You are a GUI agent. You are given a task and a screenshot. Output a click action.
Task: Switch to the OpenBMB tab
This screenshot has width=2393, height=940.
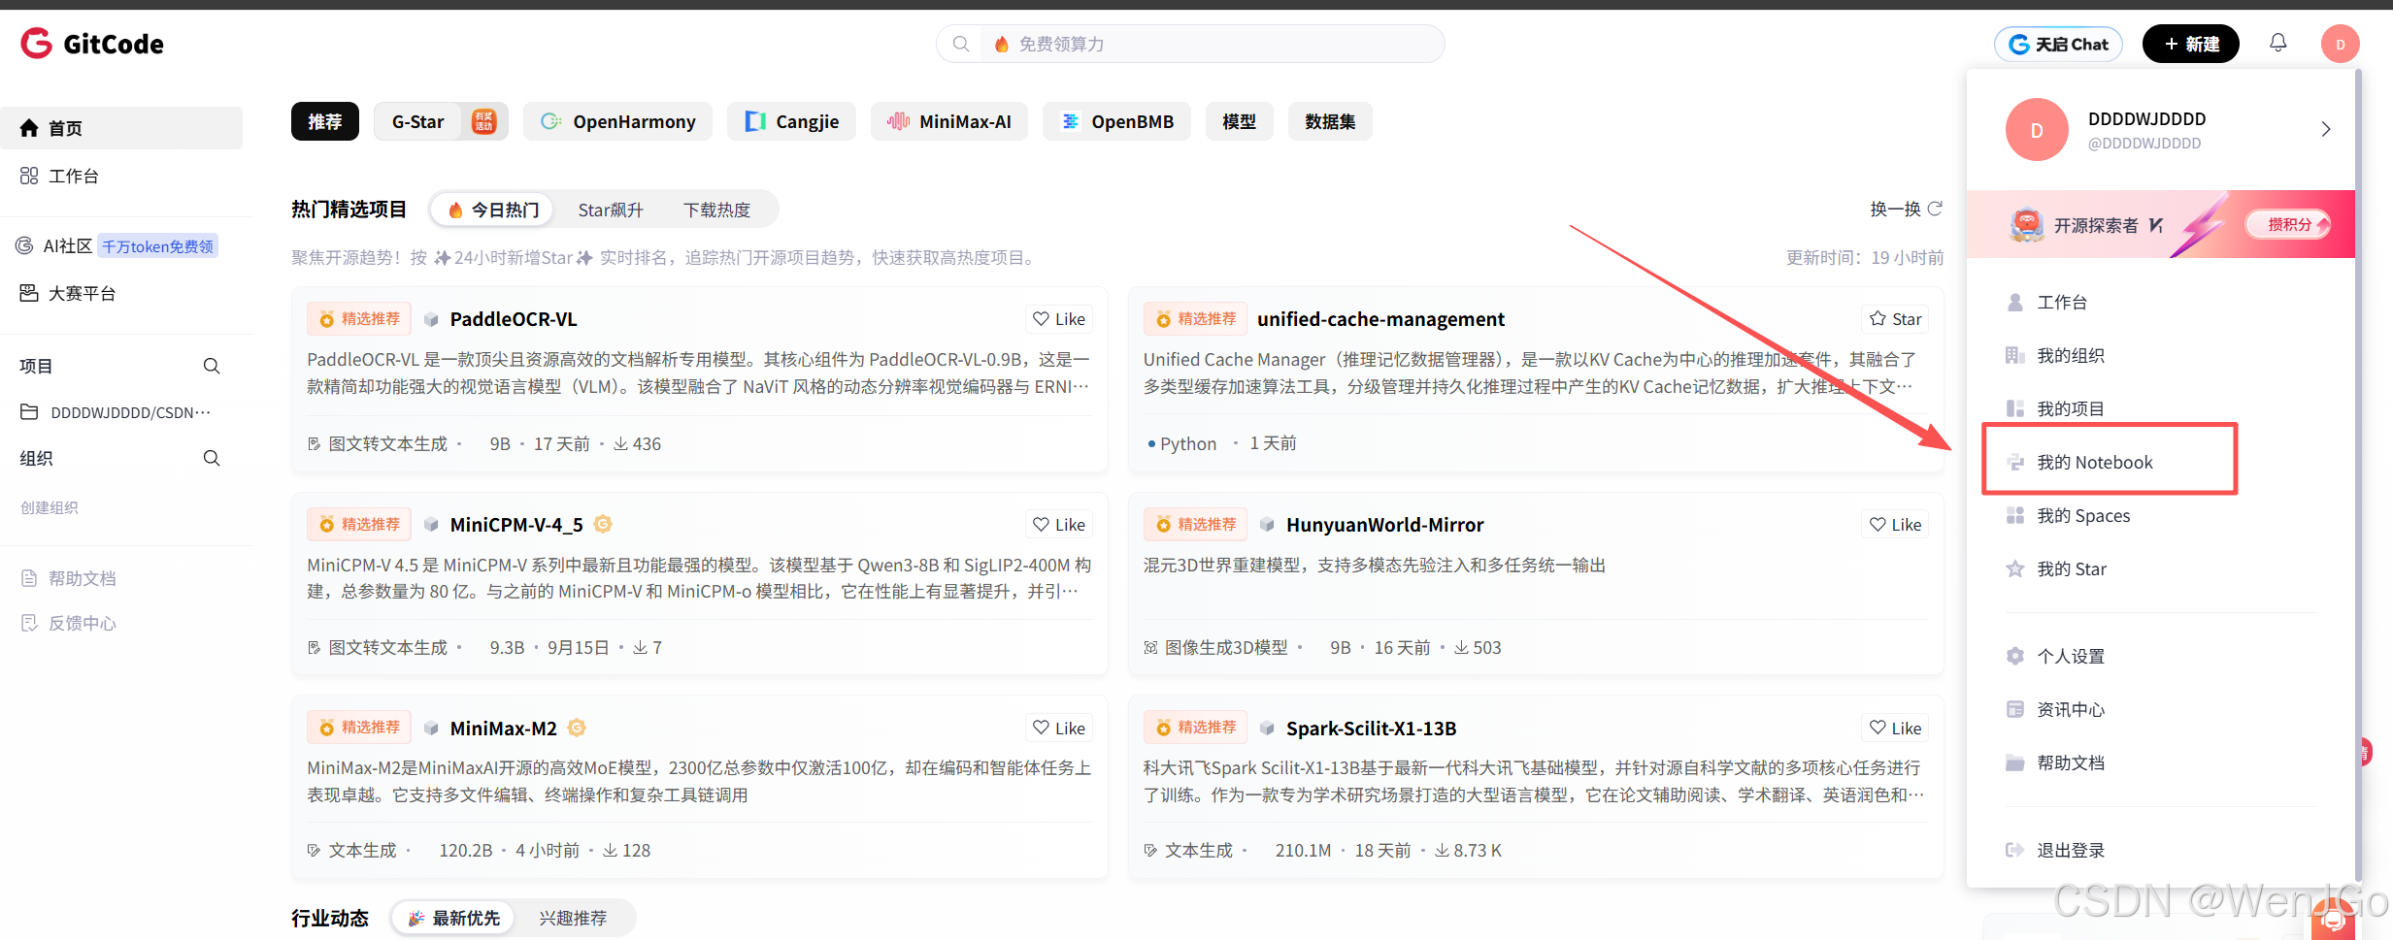(x=1116, y=121)
